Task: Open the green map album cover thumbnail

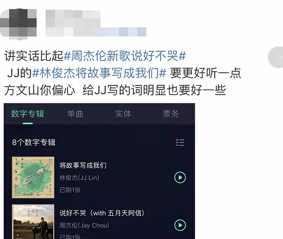Action: (x=33, y=178)
